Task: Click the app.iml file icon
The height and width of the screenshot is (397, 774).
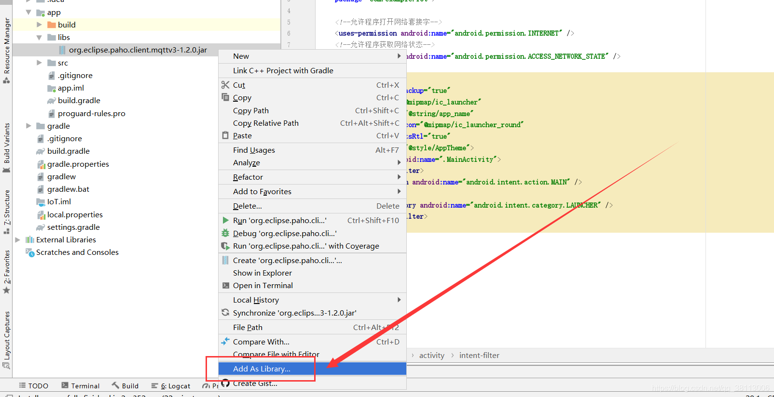Action: (52, 88)
